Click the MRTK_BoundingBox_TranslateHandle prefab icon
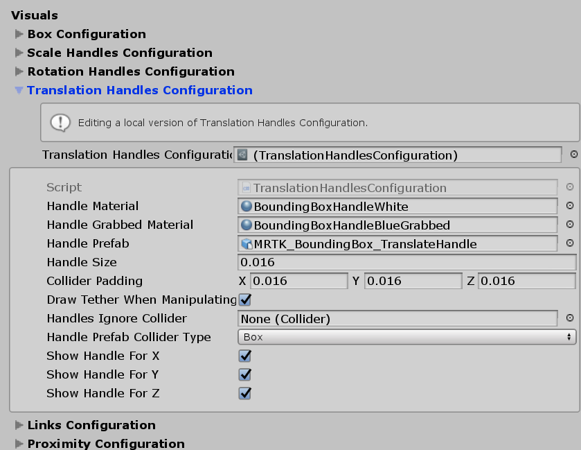The height and width of the screenshot is (450, 581). 246,243
